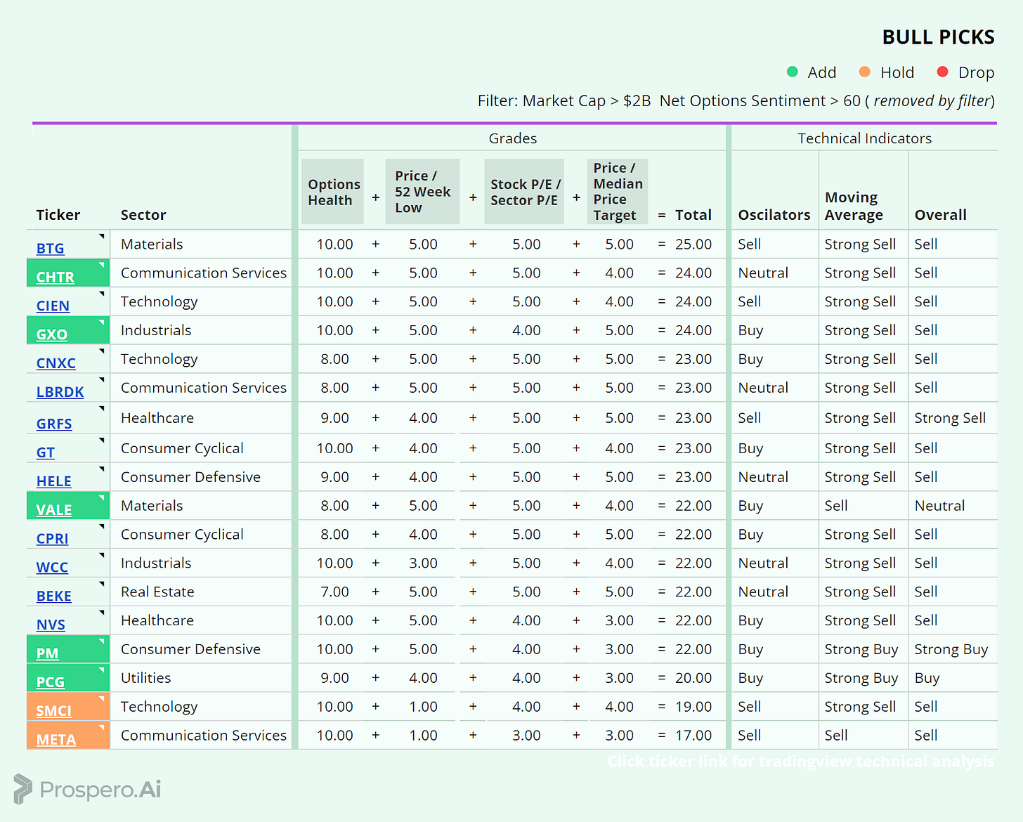Click the green Add legend dot

(793, 72)
